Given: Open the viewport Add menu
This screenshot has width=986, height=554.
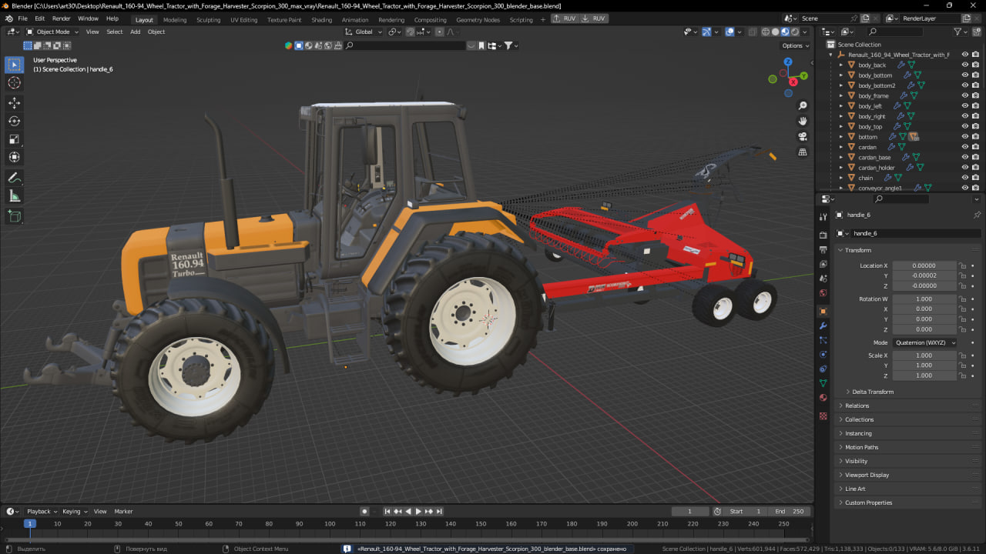Looking at the screenshot, I should pos(136,32).
